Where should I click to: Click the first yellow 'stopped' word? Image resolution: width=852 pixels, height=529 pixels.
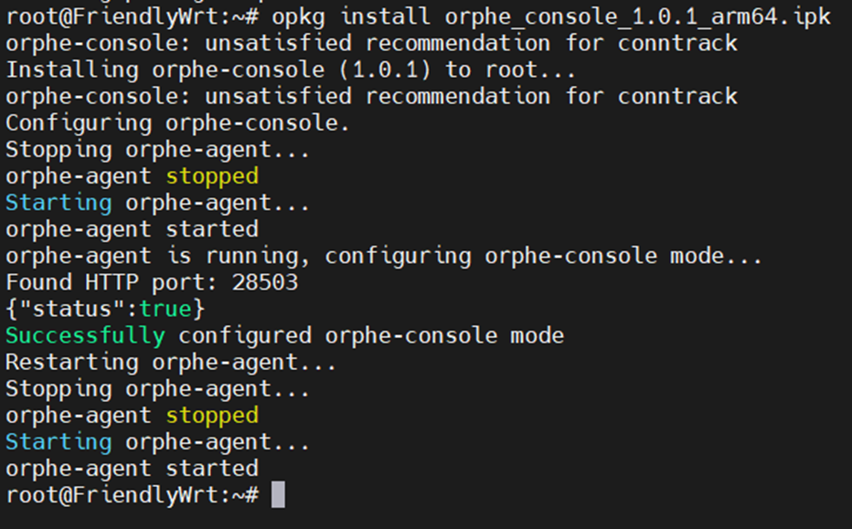[212, 176]
